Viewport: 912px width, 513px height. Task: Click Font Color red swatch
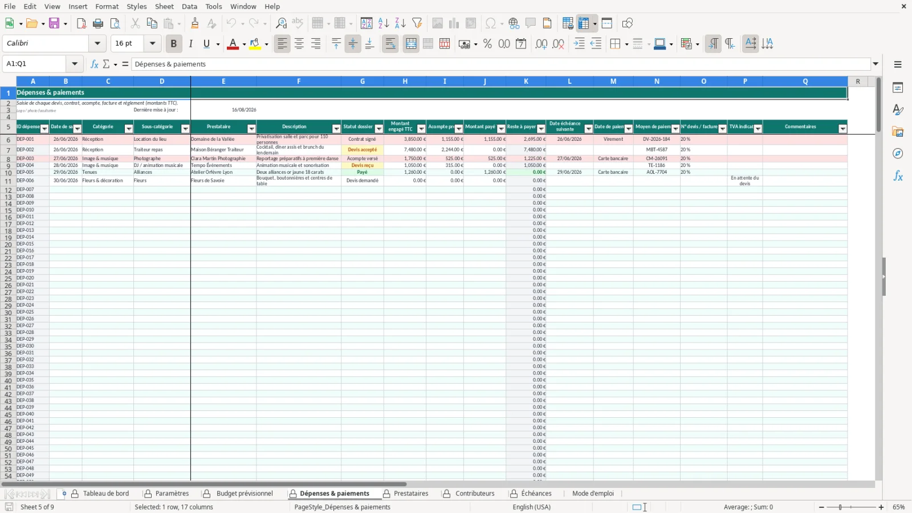pos(233,44)
